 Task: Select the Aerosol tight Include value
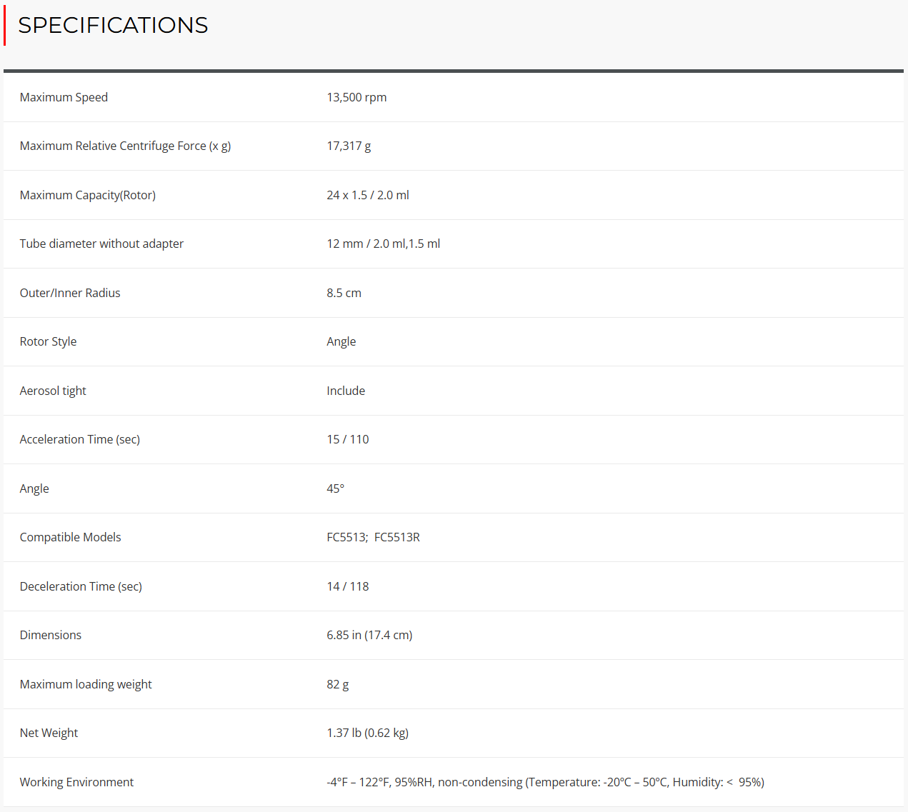click(x=346, y=391)
